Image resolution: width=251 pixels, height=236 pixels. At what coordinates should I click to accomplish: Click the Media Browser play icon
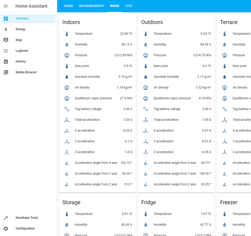click(6, 72)
